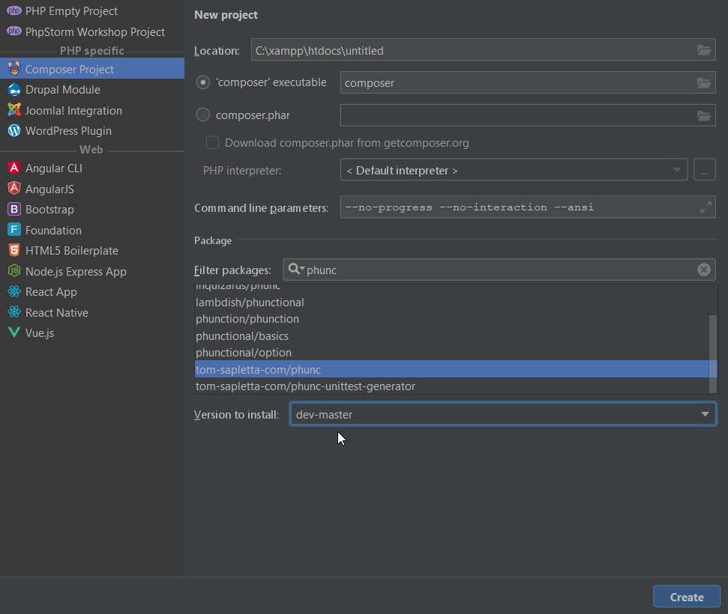
Task: Select package tom-sapletta-com/phunc-unittest-generator
Action: [452, 386]
